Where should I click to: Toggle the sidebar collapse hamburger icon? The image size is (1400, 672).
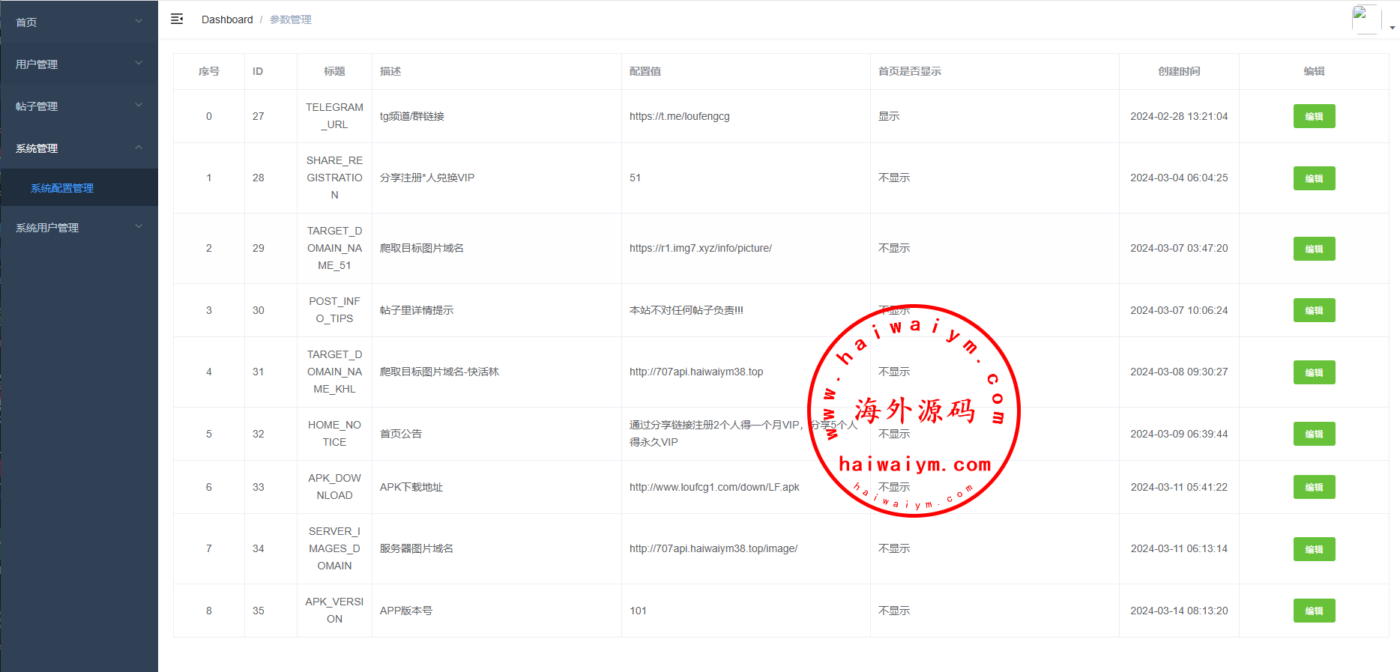[177, 19]
